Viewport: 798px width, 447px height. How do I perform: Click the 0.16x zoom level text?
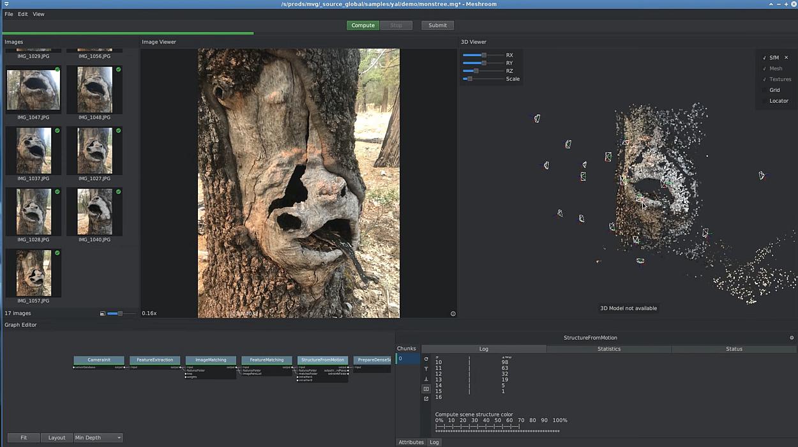click(x=149, y=314)
